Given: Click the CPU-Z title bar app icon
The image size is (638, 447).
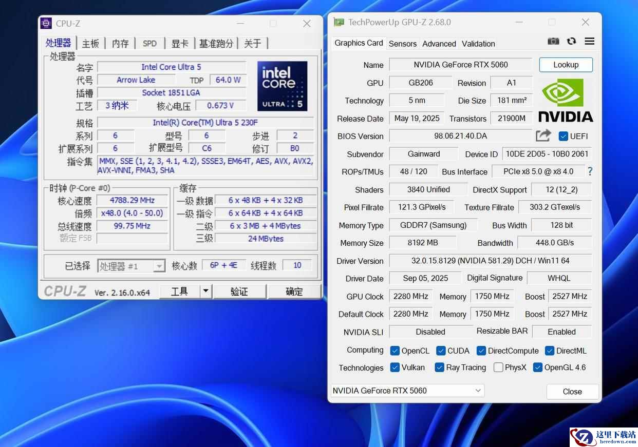Looking at the screenshot, I should (x=46, y=24).
